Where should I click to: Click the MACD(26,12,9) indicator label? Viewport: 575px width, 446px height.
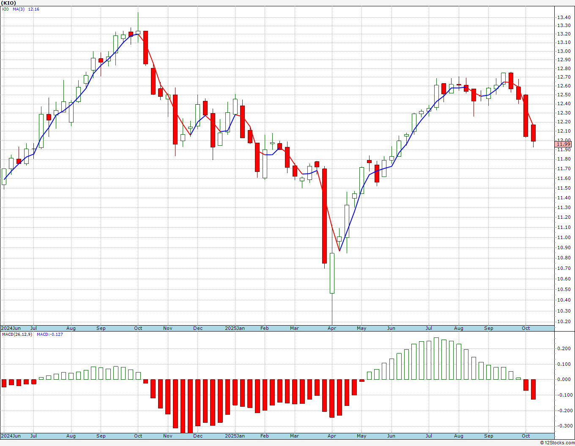pos(17,334)
